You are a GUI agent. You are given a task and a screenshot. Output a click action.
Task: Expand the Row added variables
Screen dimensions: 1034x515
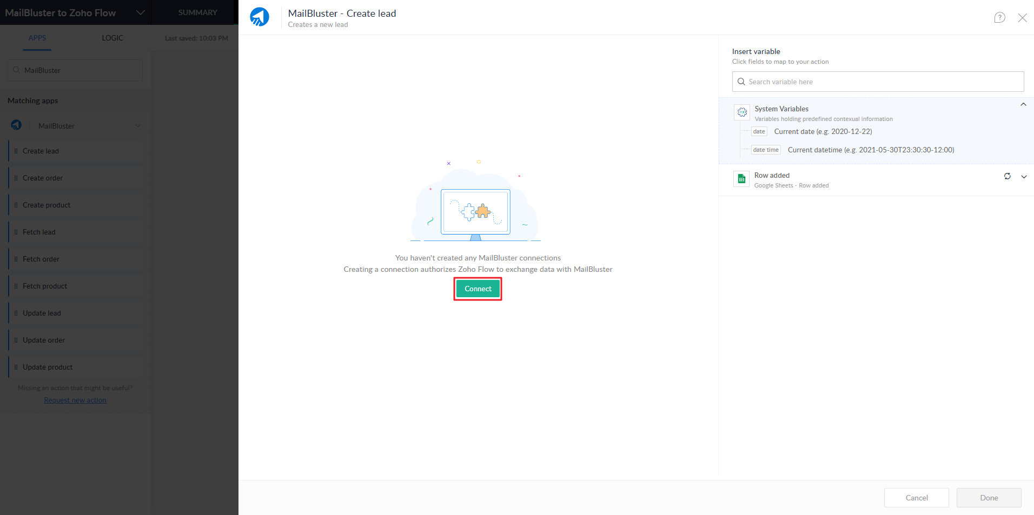[1023, 177]
